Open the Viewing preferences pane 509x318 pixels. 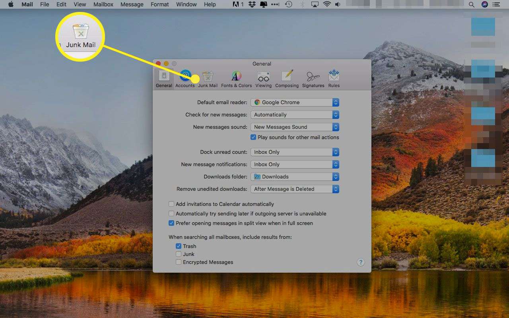pyautogui.click(x=263, y=78)
